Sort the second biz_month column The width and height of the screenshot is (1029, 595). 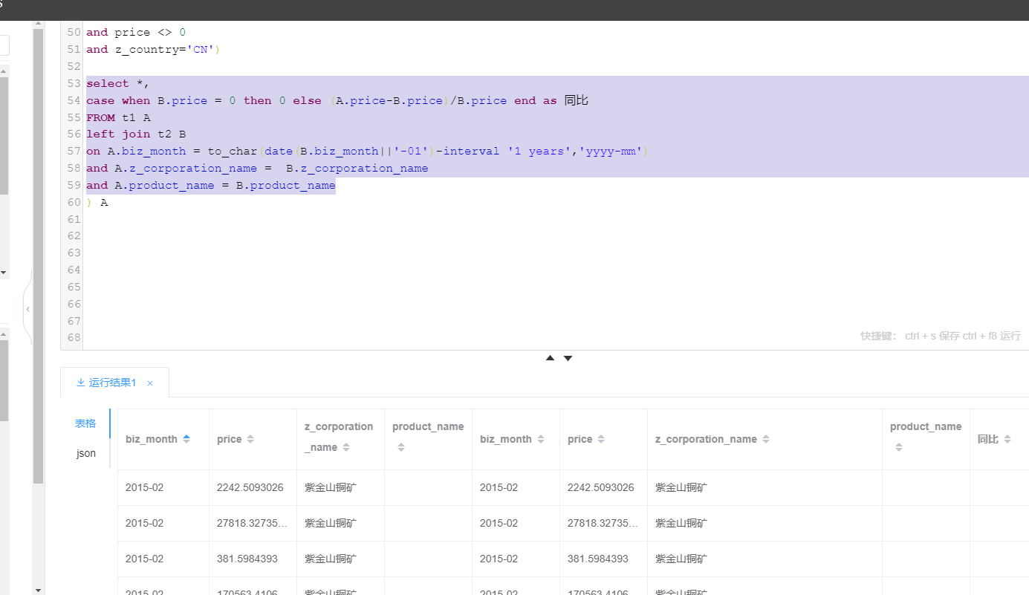tap(540, 439)
